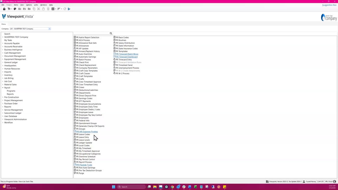
Task: Click the icon beside PR Batch Process
Action: (75, 60)
